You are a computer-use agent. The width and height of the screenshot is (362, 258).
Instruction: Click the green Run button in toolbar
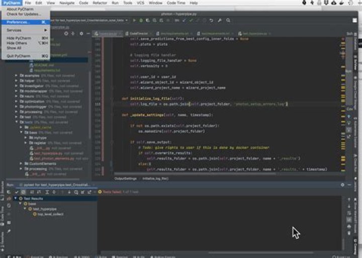click(x=134, y=20)
